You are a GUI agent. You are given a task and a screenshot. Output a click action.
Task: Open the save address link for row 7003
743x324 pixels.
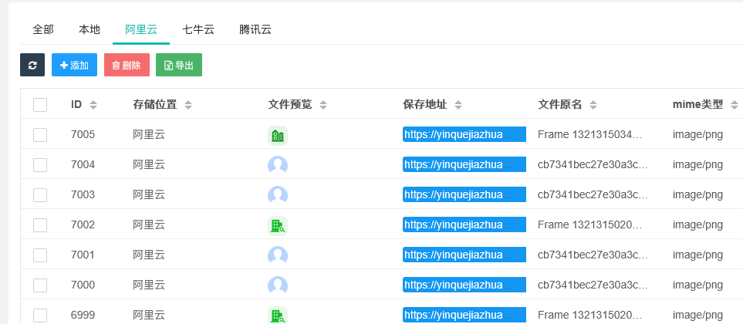[x=464, y=195]
